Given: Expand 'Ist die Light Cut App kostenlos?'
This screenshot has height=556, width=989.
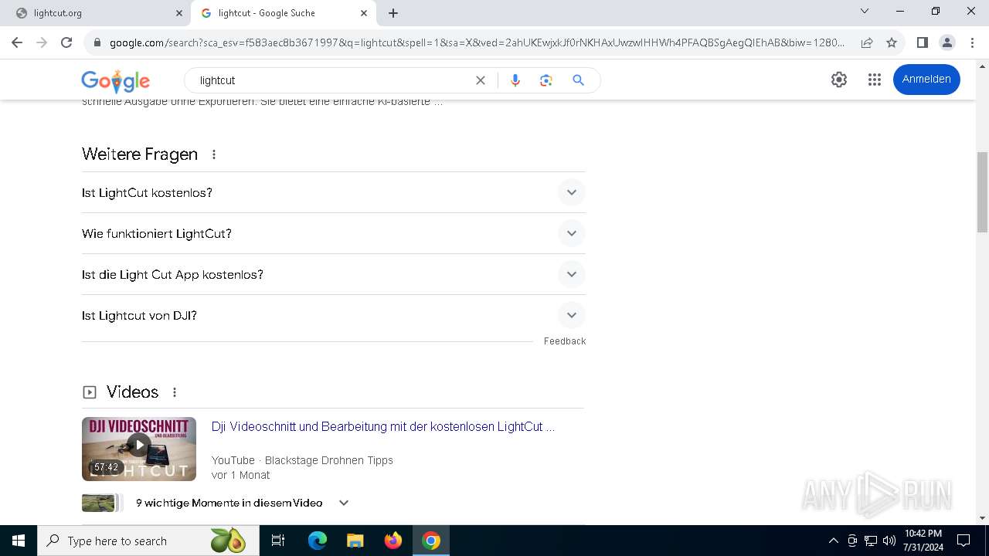Looking at the screenshot, I should tap(334, 274).
